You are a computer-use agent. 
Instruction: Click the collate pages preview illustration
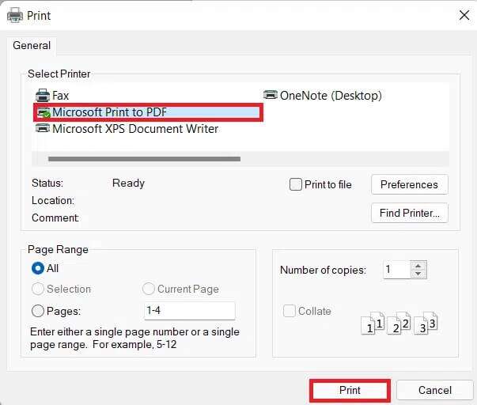(399, 324)
